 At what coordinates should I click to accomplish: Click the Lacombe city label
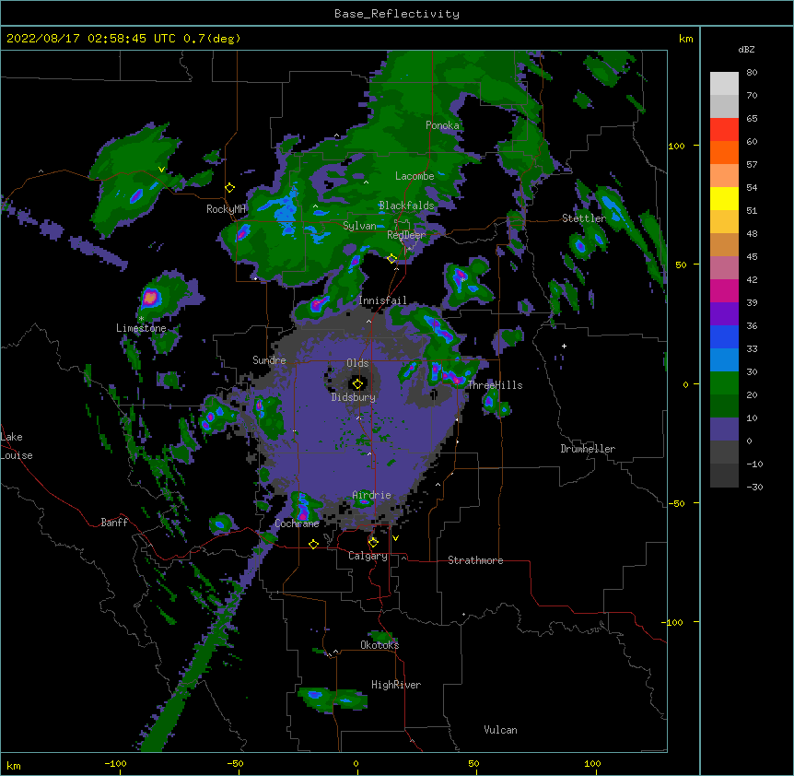[x=415, y=176]
